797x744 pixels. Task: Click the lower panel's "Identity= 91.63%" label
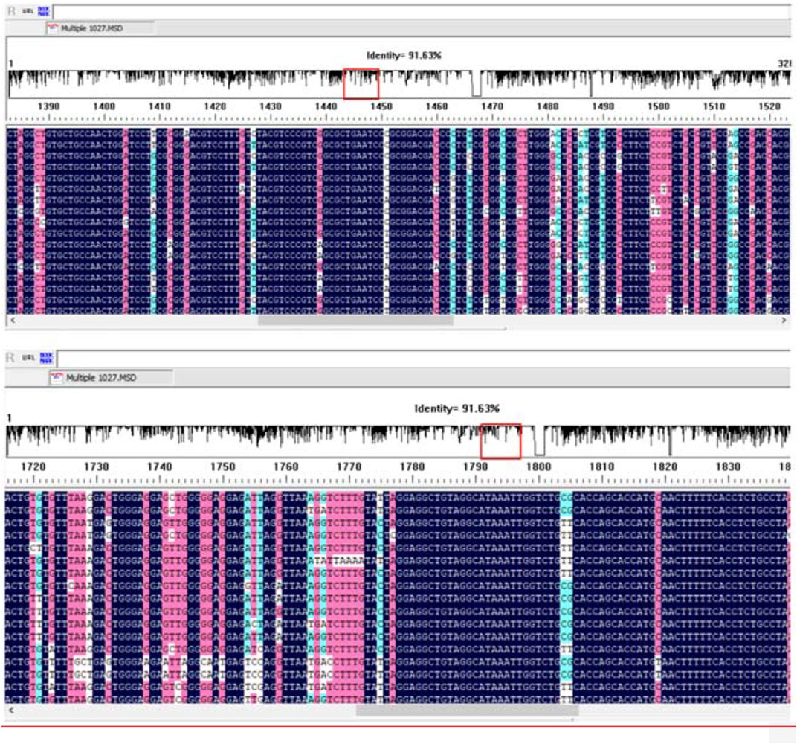point(456,408)
